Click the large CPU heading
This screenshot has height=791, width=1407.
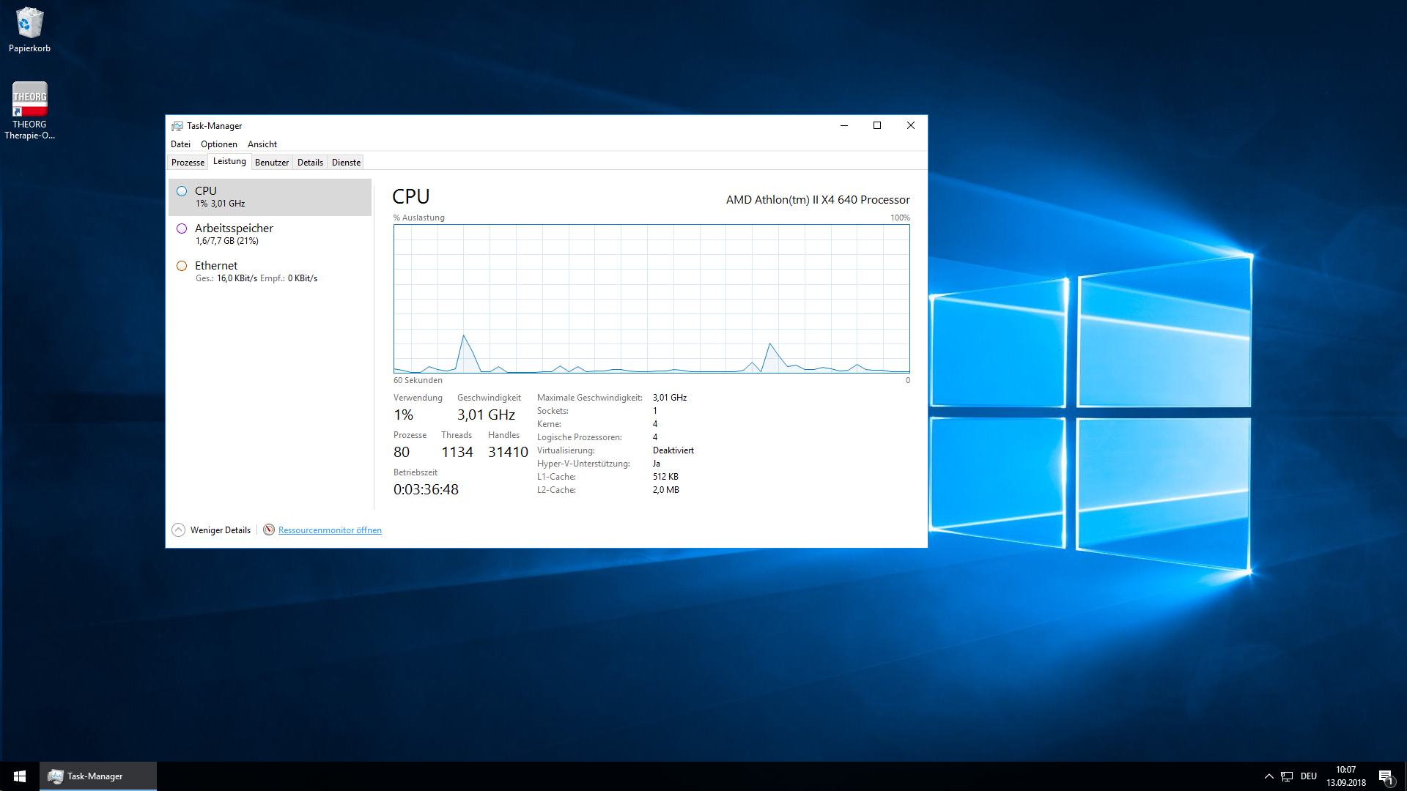click(411, 196)
